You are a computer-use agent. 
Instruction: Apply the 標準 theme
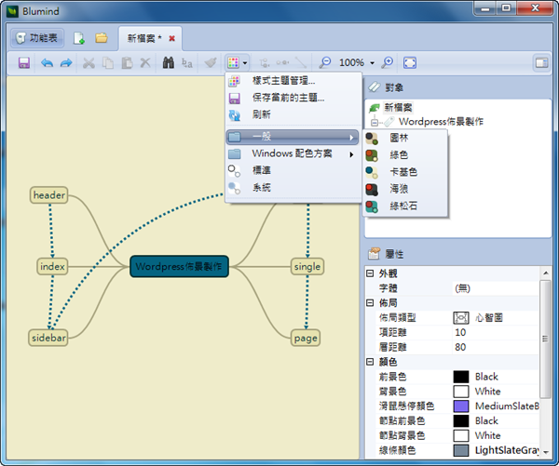(293, 170)
